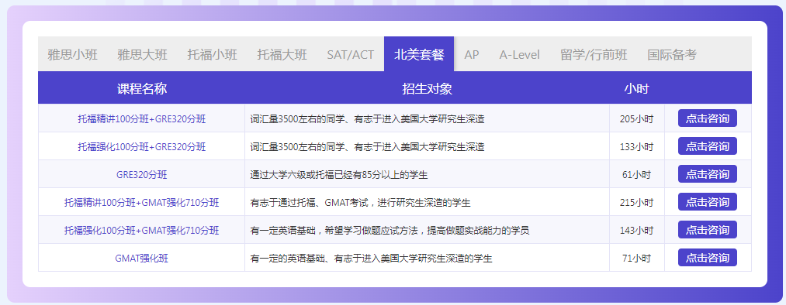
Task: Open course link 托福精讲100分班+GMAT强化710分班
Action: pyautogui.click(x=141, y=203)
